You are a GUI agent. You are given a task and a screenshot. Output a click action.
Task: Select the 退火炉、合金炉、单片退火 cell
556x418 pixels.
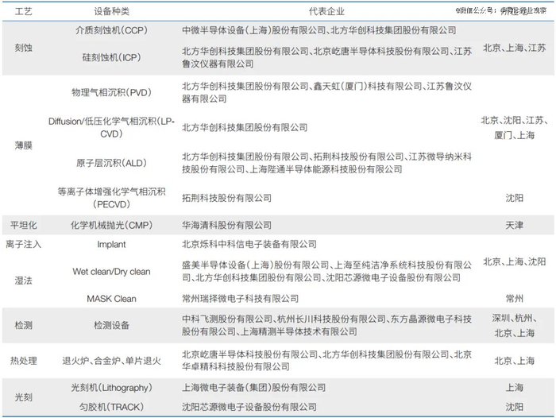[x=111, y=361]
